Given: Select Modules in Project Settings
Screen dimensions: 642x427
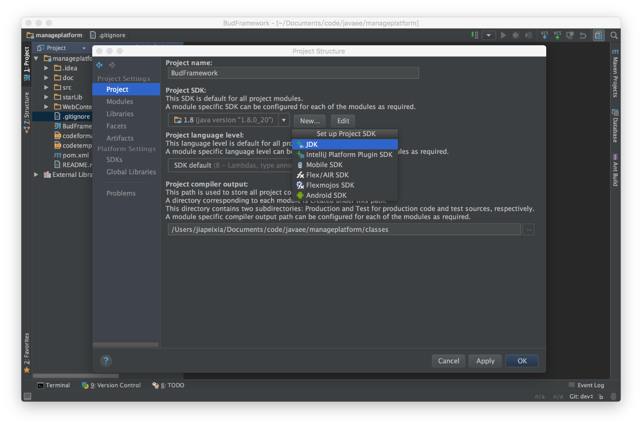Looking at the screenshot, I should pos(120,102).
